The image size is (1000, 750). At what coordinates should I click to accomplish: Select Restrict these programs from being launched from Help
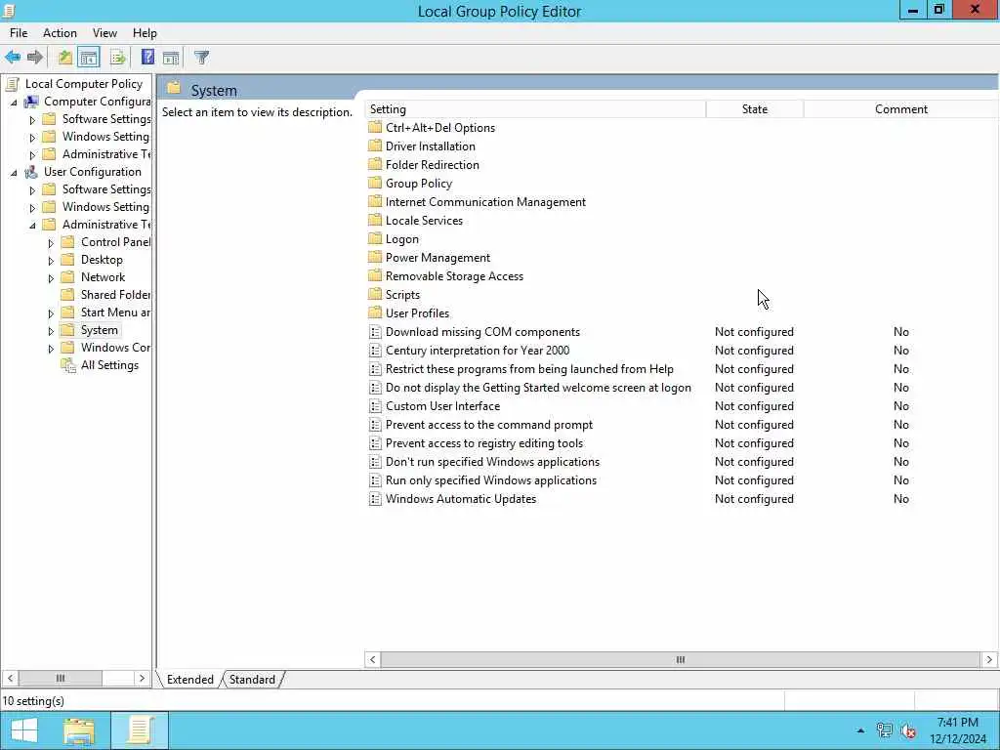(x=529, y=368)
